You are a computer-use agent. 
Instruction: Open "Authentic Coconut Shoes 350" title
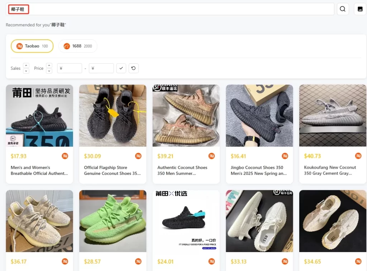click(182, 171)
